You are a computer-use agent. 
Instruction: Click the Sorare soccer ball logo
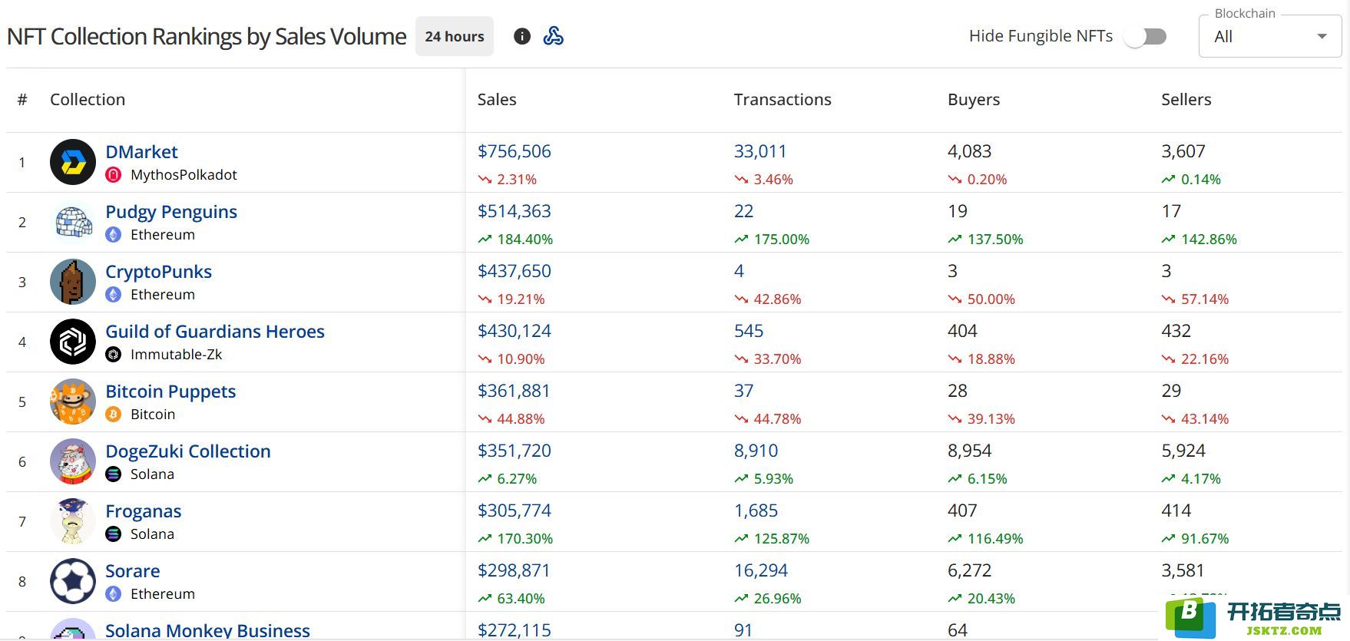pyautogui.click(x=73, y=581)
